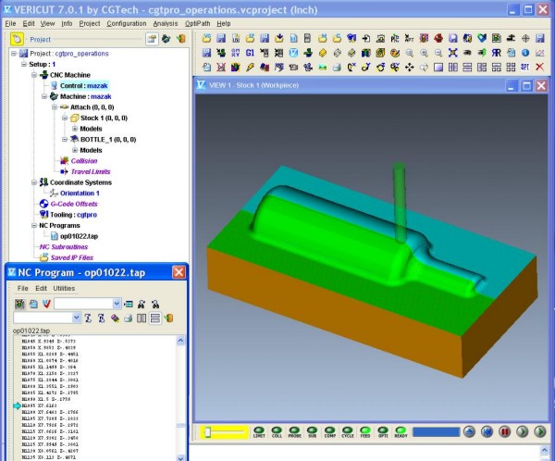555x461 pixels.
Task: Select the two stacked views layout icon
Action: (467, 67)
